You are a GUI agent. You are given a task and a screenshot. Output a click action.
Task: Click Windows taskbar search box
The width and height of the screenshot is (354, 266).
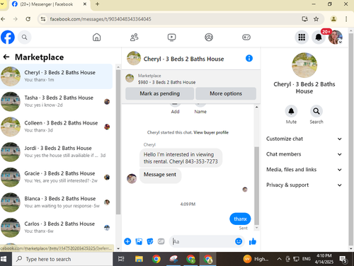click(62, 259)
